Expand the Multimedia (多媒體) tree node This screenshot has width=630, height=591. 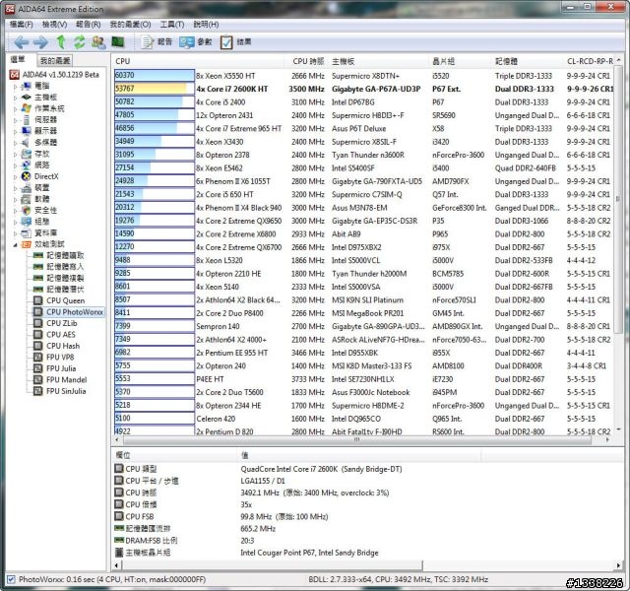pos(16,142)
